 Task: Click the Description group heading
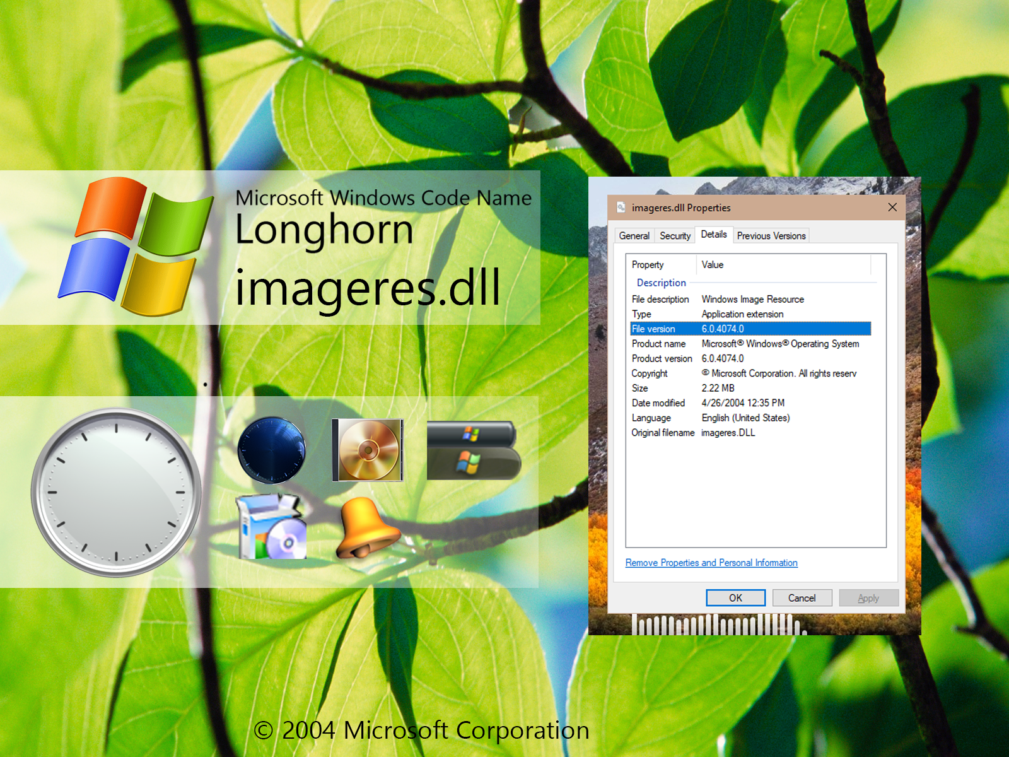pos(661,283)
